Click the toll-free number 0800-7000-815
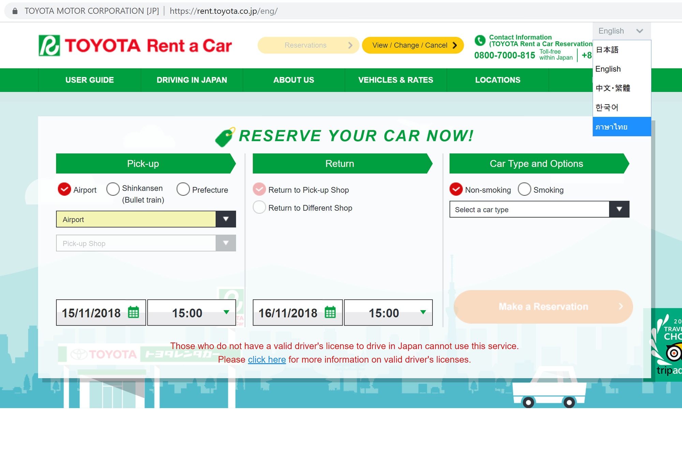This screenshot has width=682, height=454. [505, 55]
